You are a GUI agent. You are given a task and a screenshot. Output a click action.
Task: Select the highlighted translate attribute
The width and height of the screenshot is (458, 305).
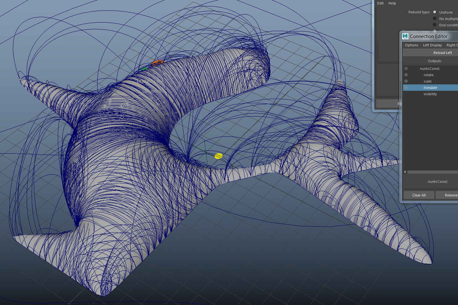tap(430, 88)
